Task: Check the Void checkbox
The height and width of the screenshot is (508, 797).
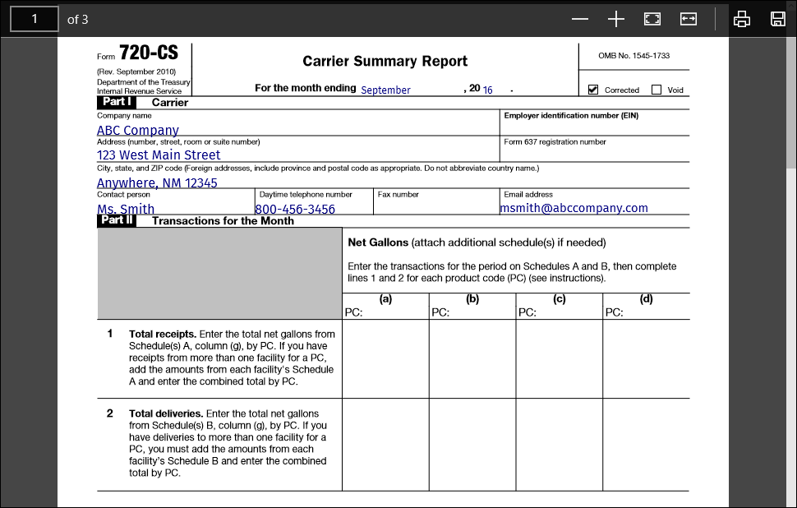Action: click(x=656, y=90)
